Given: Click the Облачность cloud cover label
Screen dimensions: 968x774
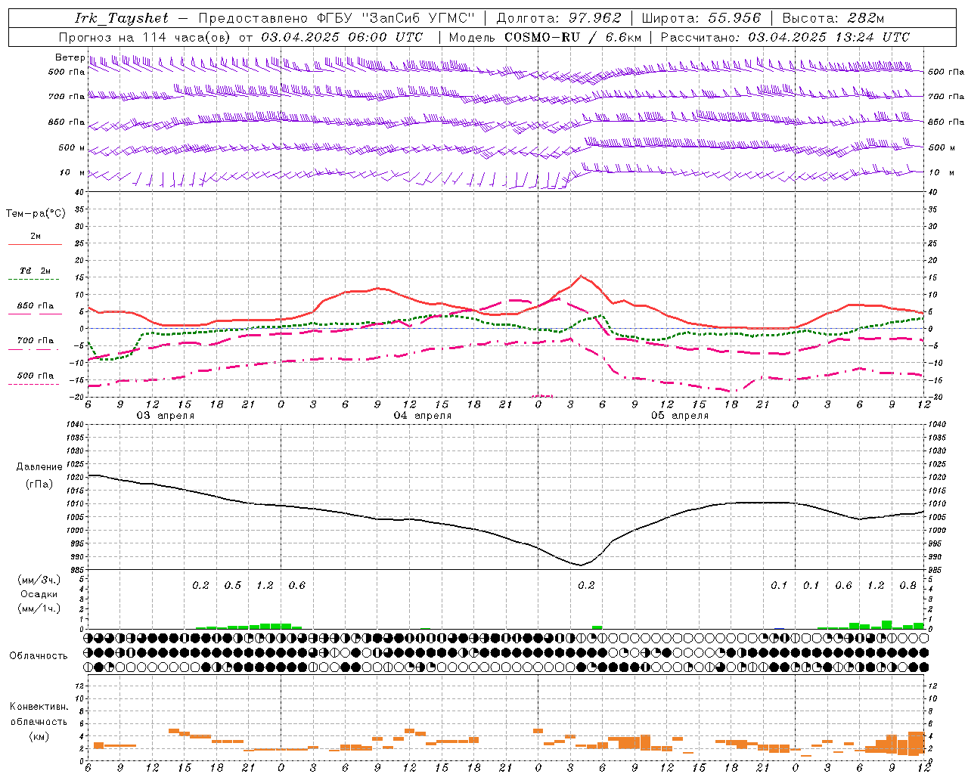Looking at the screenshot, I should pos(39,656).
